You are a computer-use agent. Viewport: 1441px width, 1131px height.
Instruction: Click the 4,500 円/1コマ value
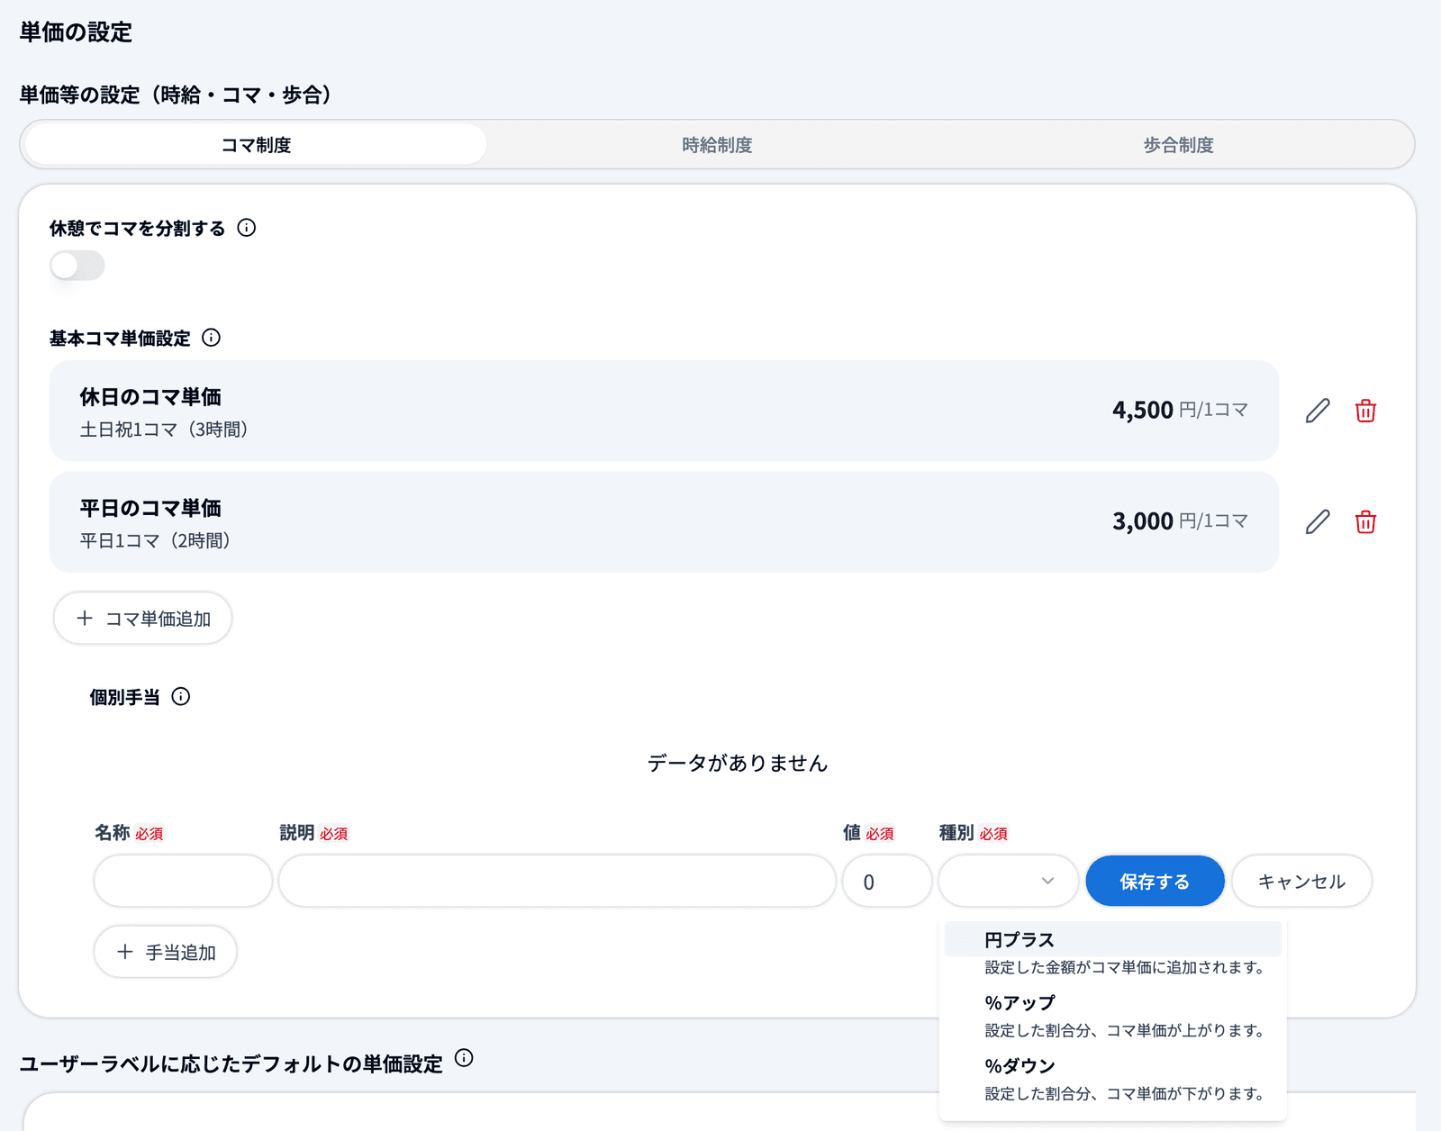tap(1180, 410)
